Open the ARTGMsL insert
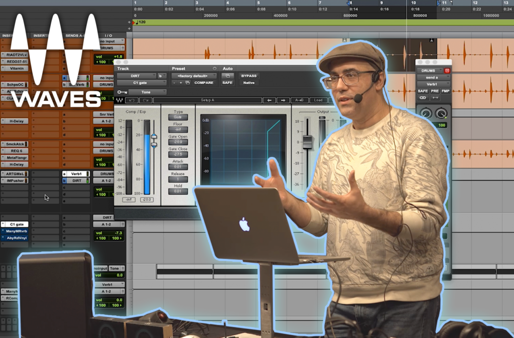 pyautogui.click(x=15, y=174)
